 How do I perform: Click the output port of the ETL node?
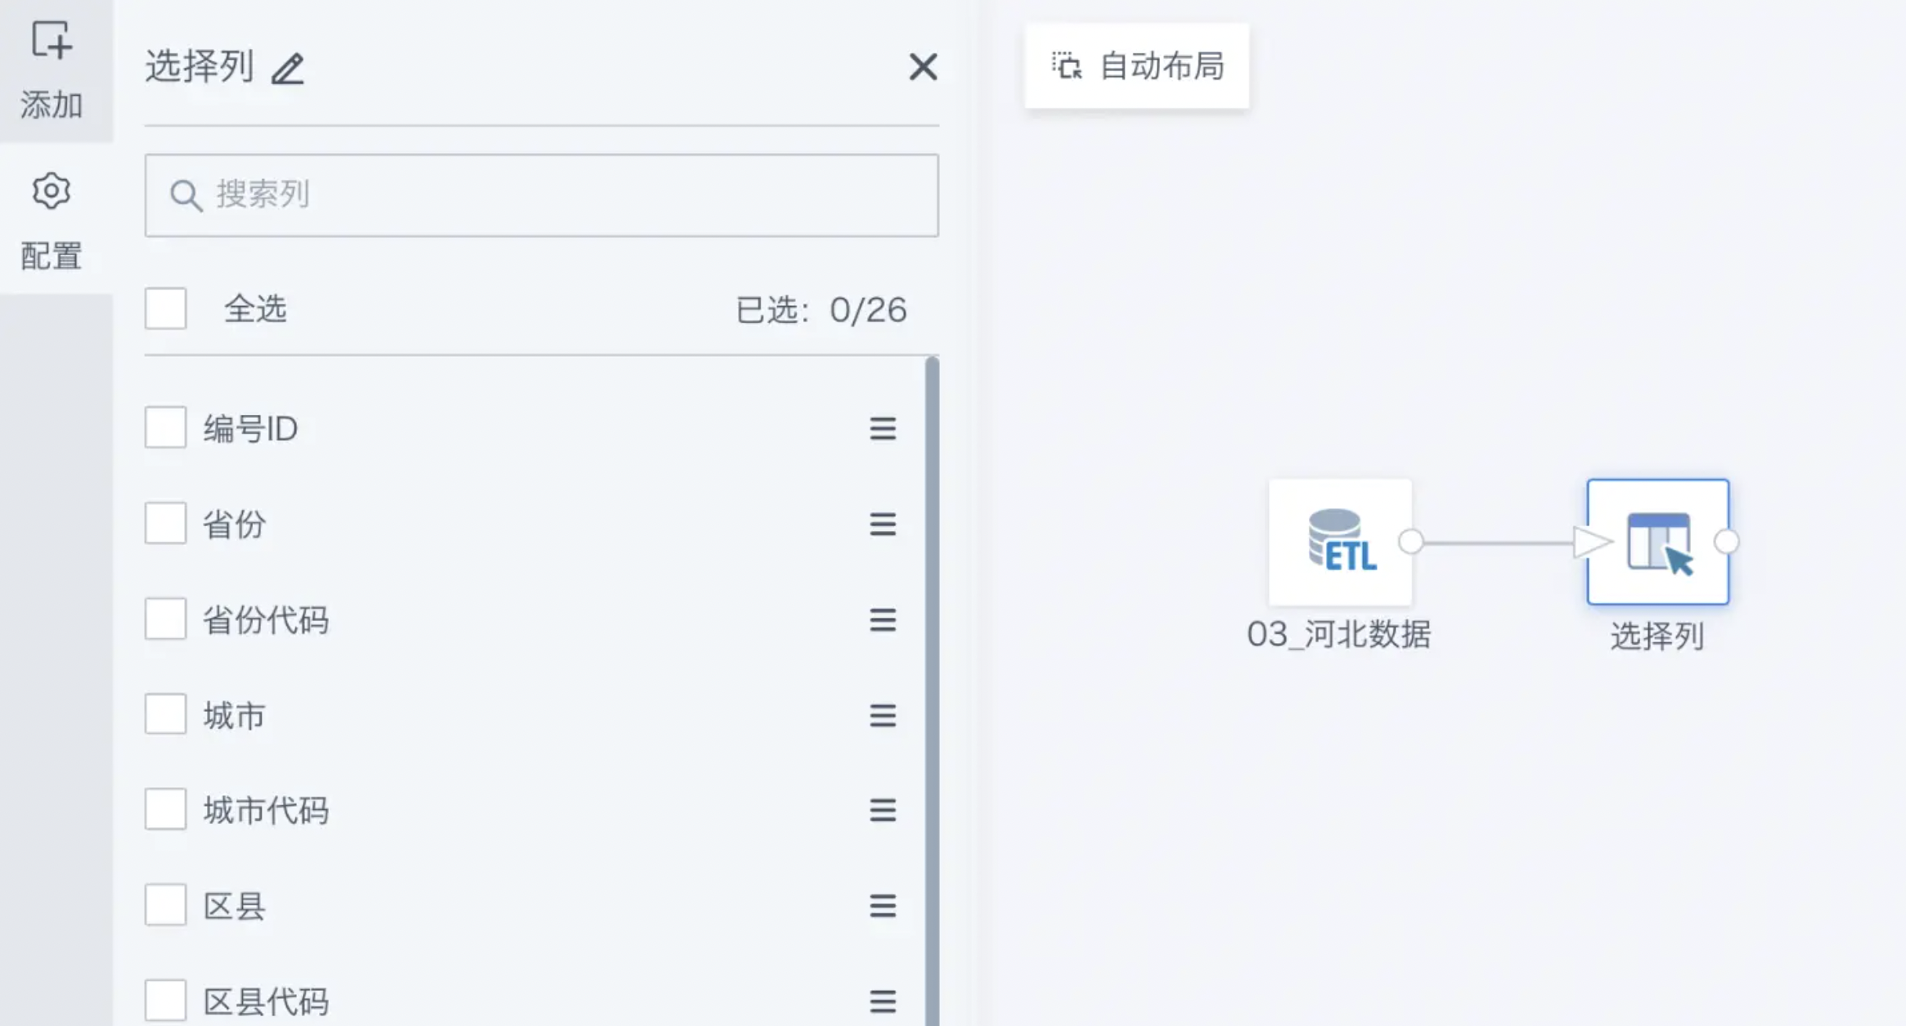(1411, 542)
